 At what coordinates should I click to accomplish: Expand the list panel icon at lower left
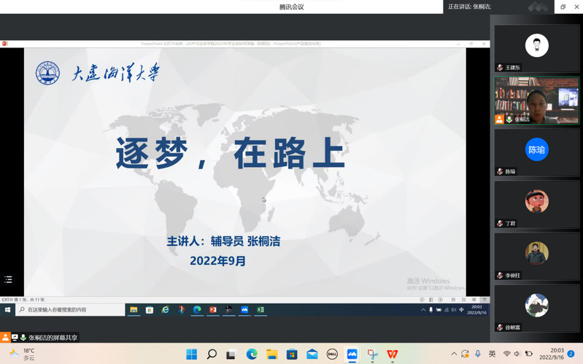(8, 279)
